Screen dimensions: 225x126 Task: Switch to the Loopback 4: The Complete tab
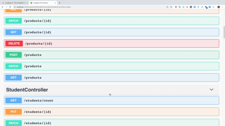15,3
